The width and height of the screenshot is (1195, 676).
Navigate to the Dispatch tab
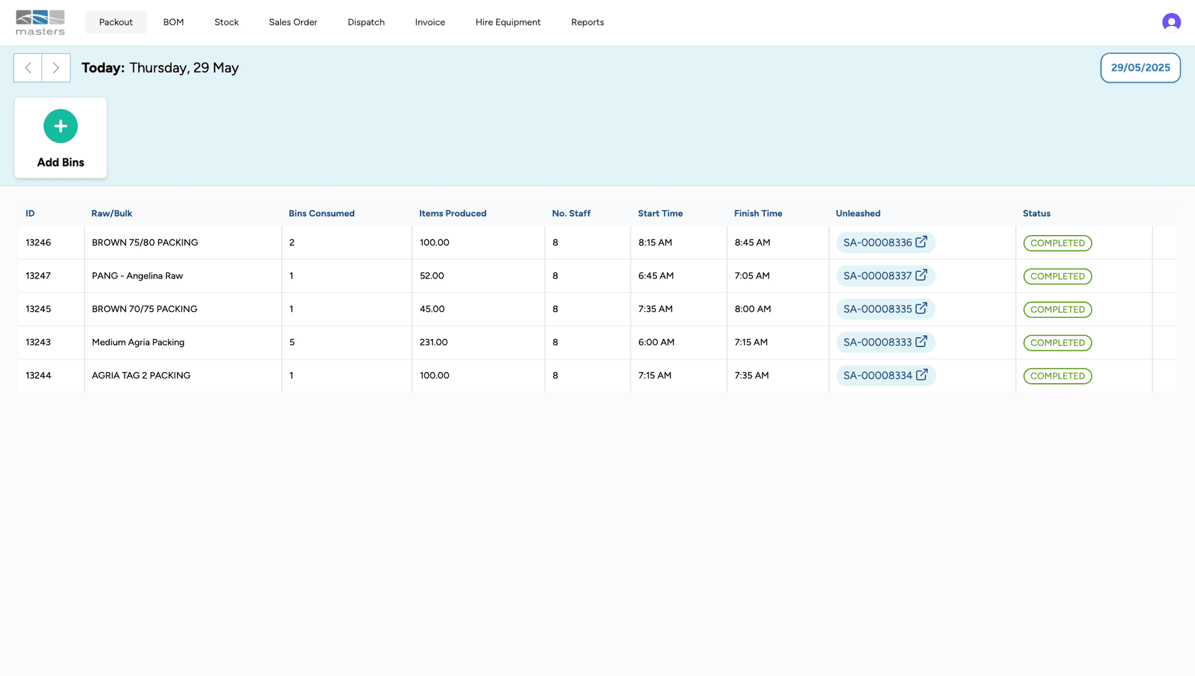click(x=366, y=22)
